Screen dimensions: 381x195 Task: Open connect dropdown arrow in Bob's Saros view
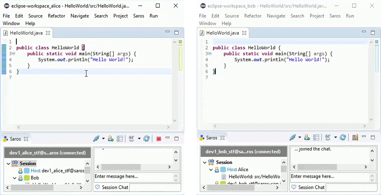(300, 138)
